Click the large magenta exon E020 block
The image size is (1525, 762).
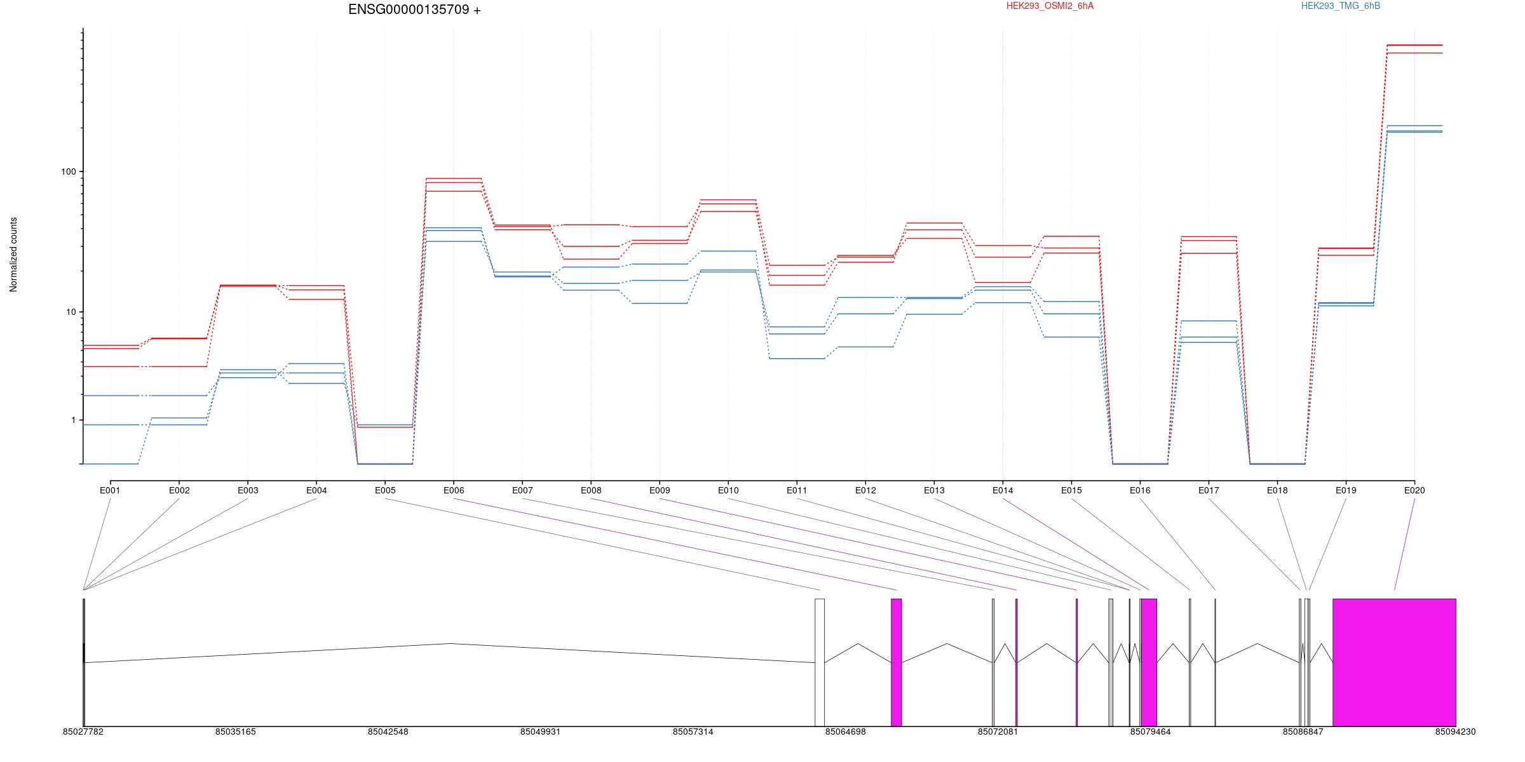1394,662
